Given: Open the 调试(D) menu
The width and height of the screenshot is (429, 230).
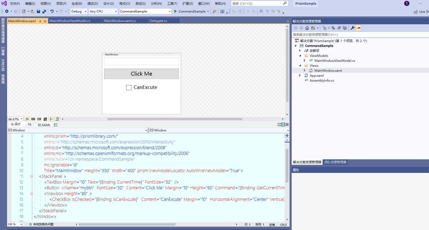Looking at the screenshot, I should click(x=93, y=3).
